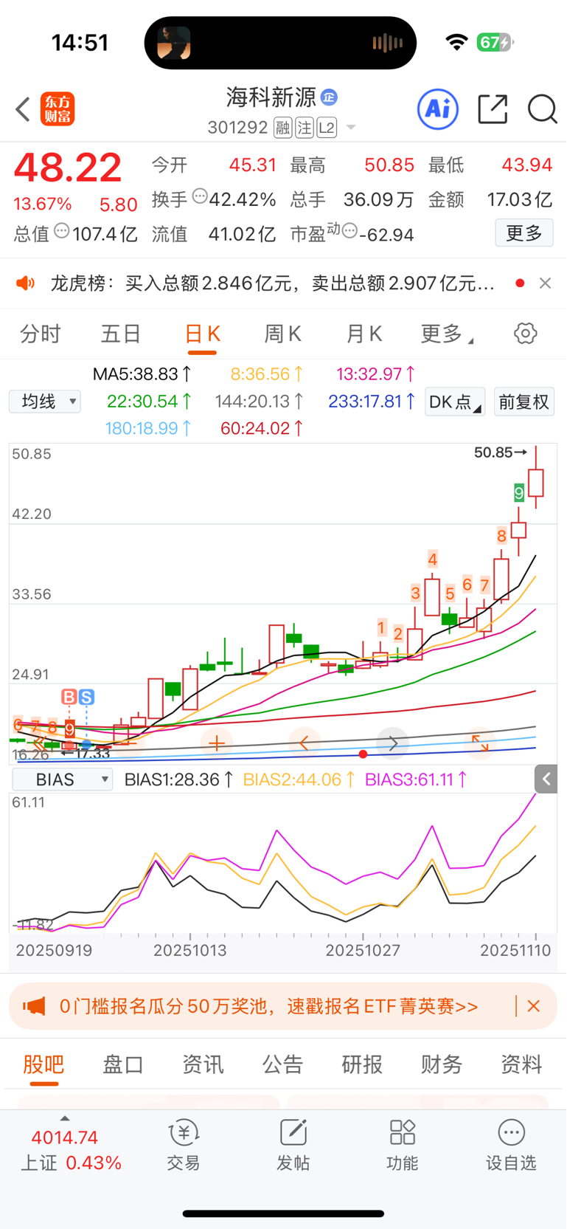The height and width of the screenshot is (1229, 567).
Task: Tap the 总值 info circle icon
Action: point(62,231)
